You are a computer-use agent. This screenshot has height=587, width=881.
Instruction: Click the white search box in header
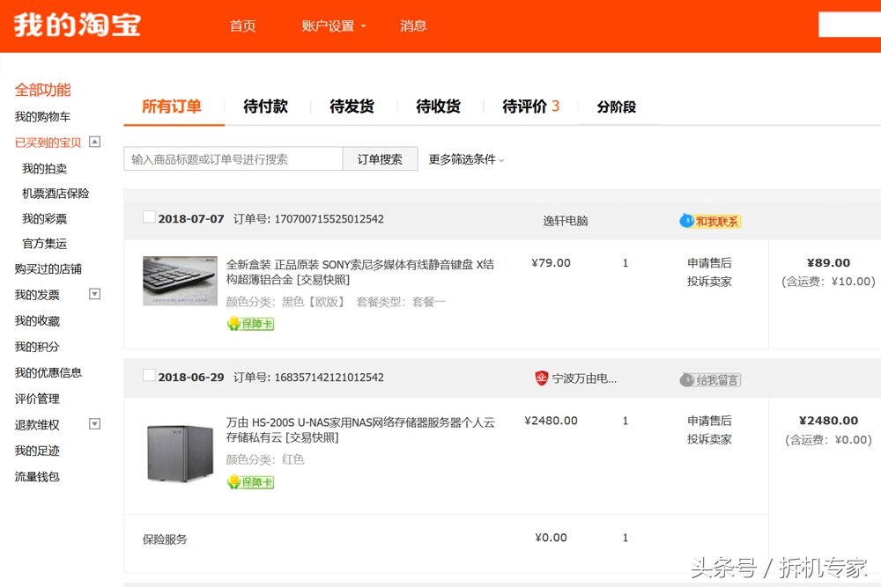point(849,25)
